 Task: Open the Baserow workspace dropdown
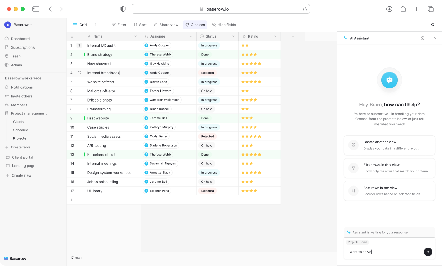22,25
